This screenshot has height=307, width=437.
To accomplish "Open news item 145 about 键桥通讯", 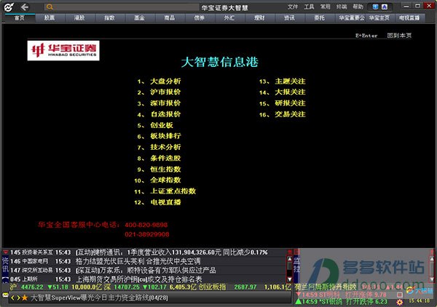I will [x=148, y=252].
